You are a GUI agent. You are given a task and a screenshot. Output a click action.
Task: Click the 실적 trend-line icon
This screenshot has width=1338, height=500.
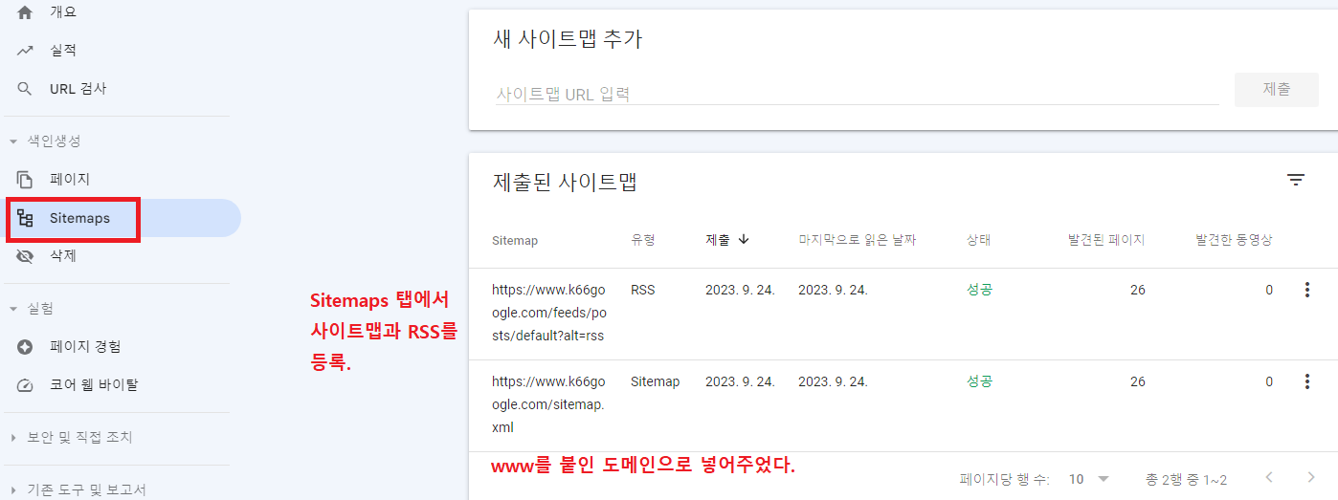[x=25, y=51]
